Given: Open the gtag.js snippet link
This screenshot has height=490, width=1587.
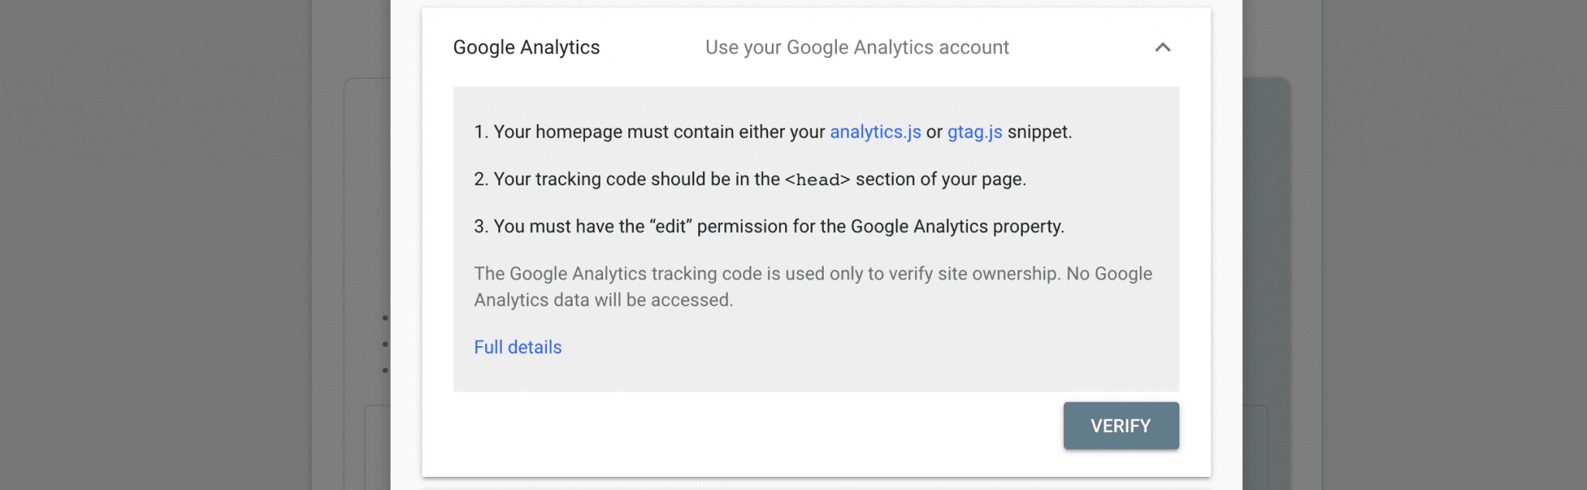Looking at the screenshot, I should click(973, 132).
